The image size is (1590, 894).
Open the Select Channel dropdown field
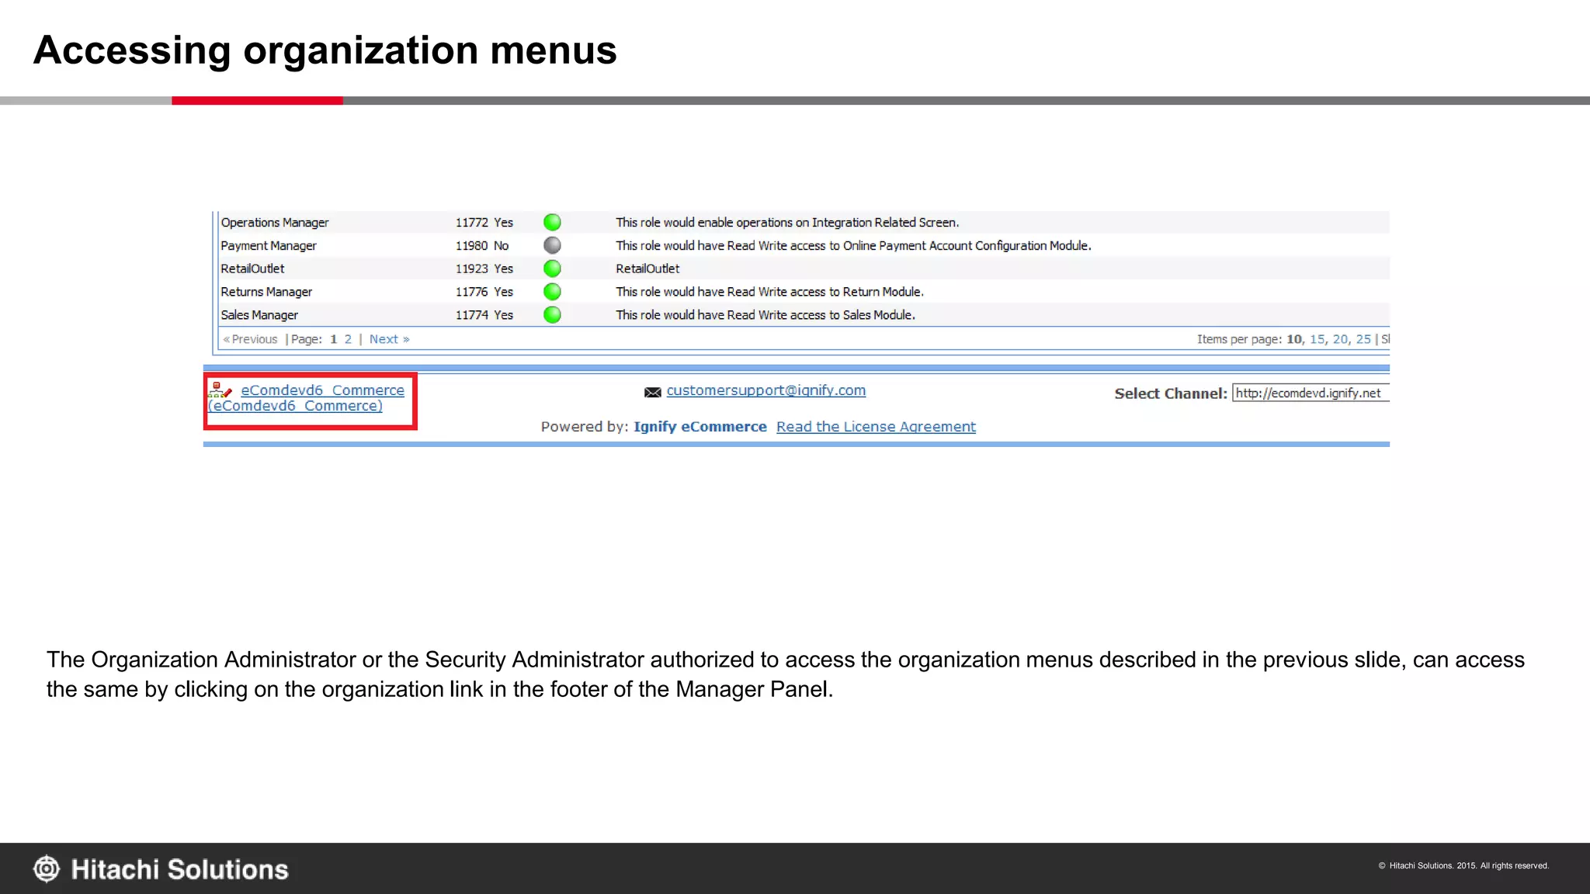1311,393
